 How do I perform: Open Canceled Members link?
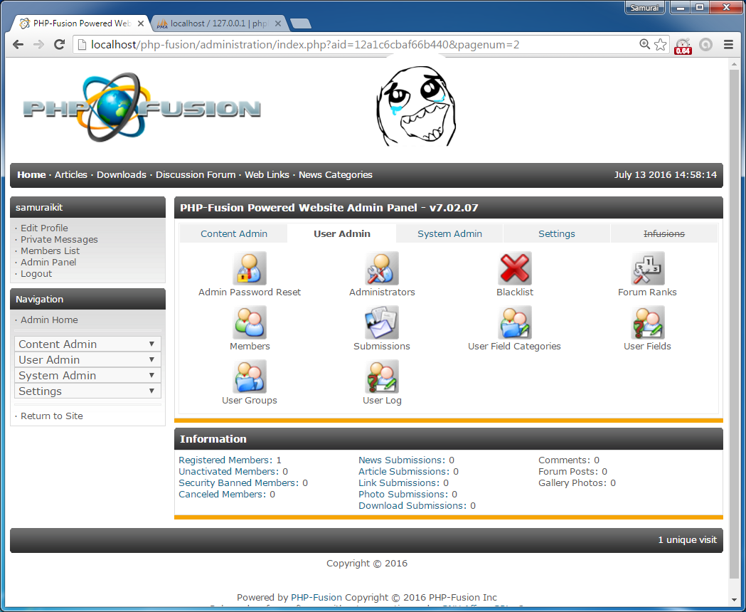click(222, 495)
